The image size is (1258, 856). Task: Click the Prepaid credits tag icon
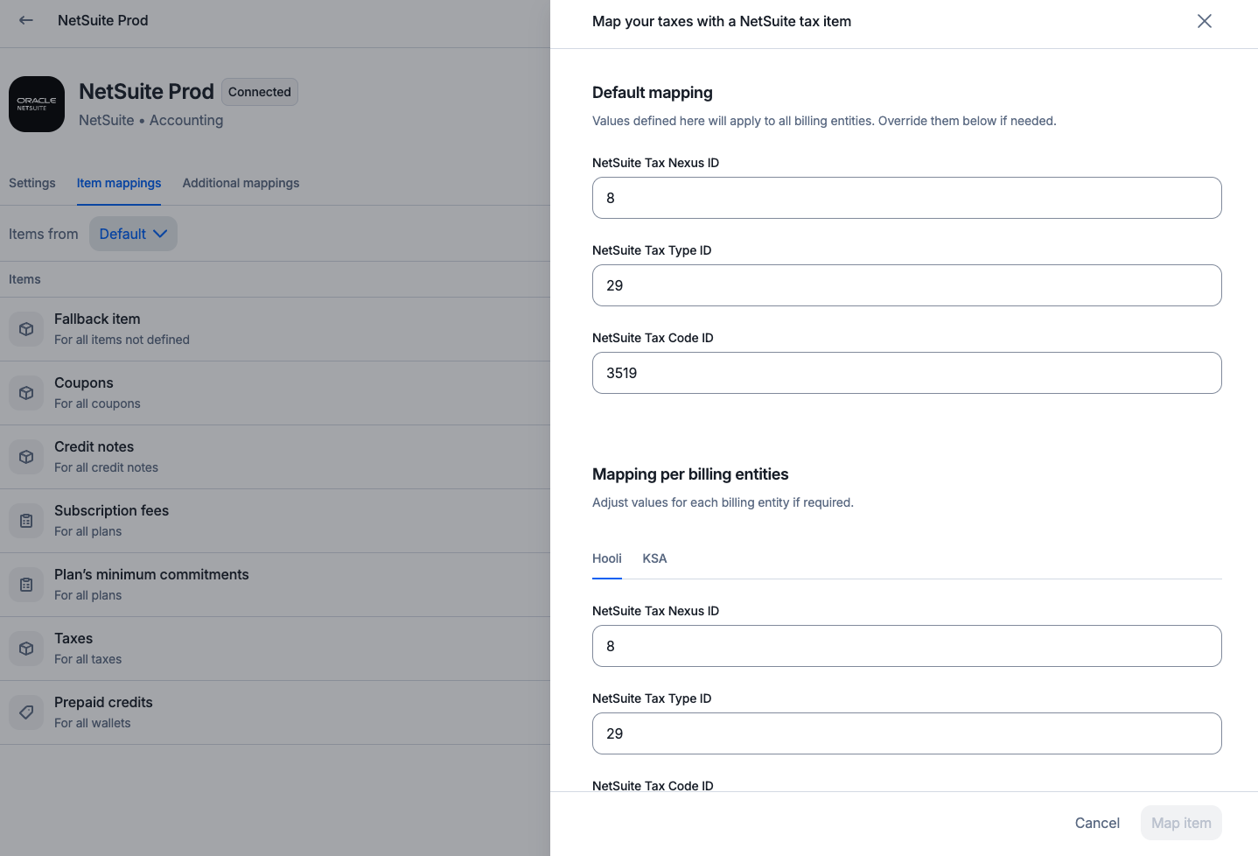click(26, 712)
